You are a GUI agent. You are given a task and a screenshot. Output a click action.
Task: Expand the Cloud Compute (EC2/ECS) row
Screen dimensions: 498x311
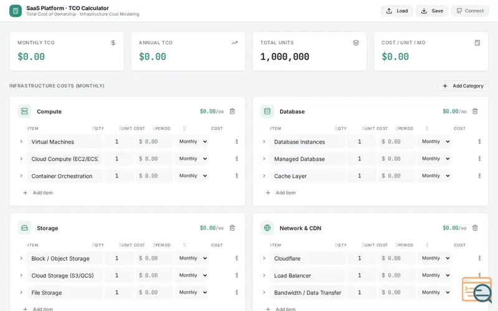click(x=21, y=159)
